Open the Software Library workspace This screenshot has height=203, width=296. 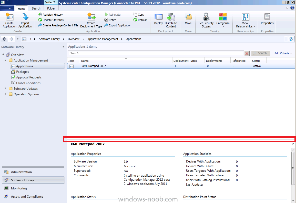[x=33, y=180]
